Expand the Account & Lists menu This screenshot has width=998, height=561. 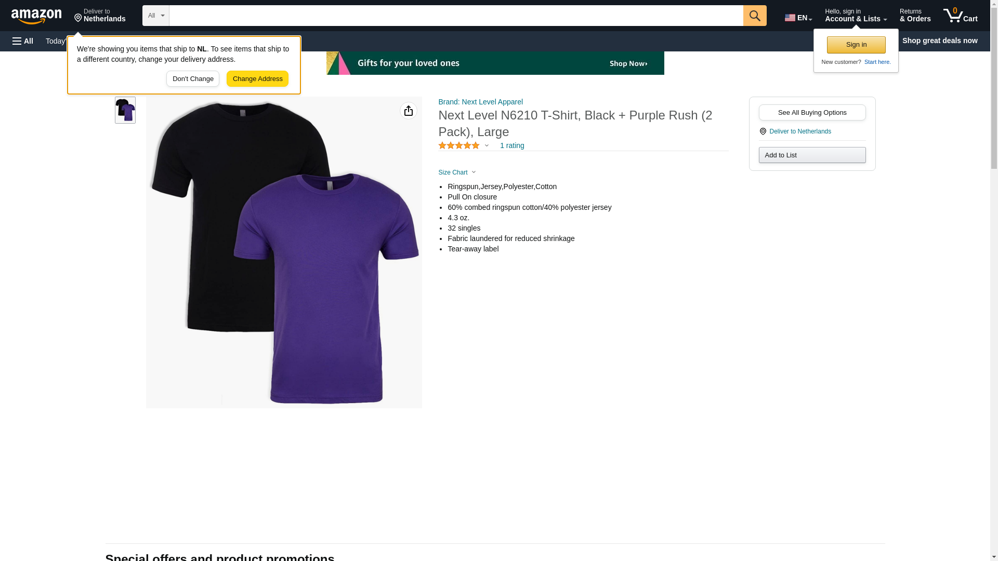(x=855, y=16)
